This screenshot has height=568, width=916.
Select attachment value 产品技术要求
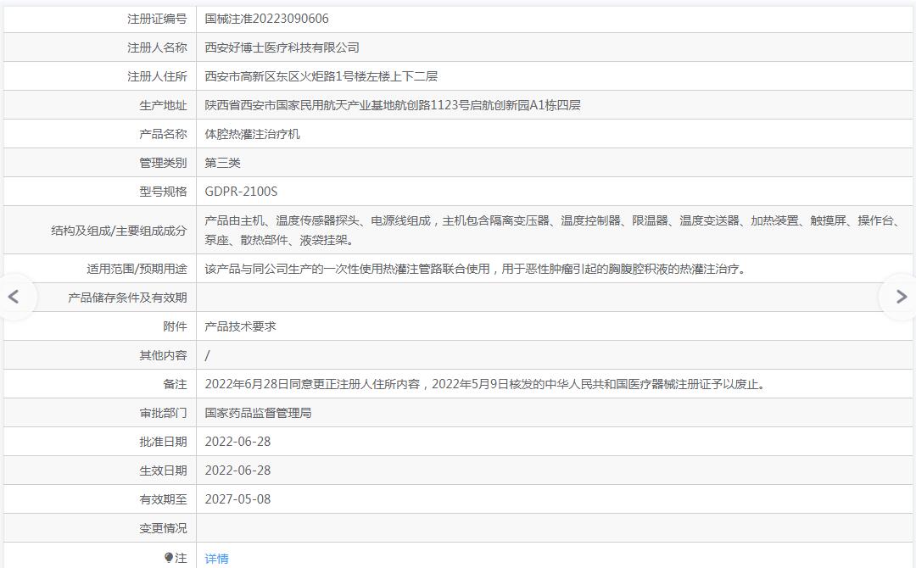(x=239, y=326)
